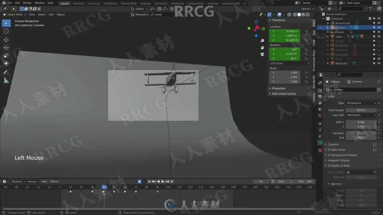The width and height of the screenshot is (383, 215).
Task: Pick the Scale tool in toolbar
Action: 6,55
